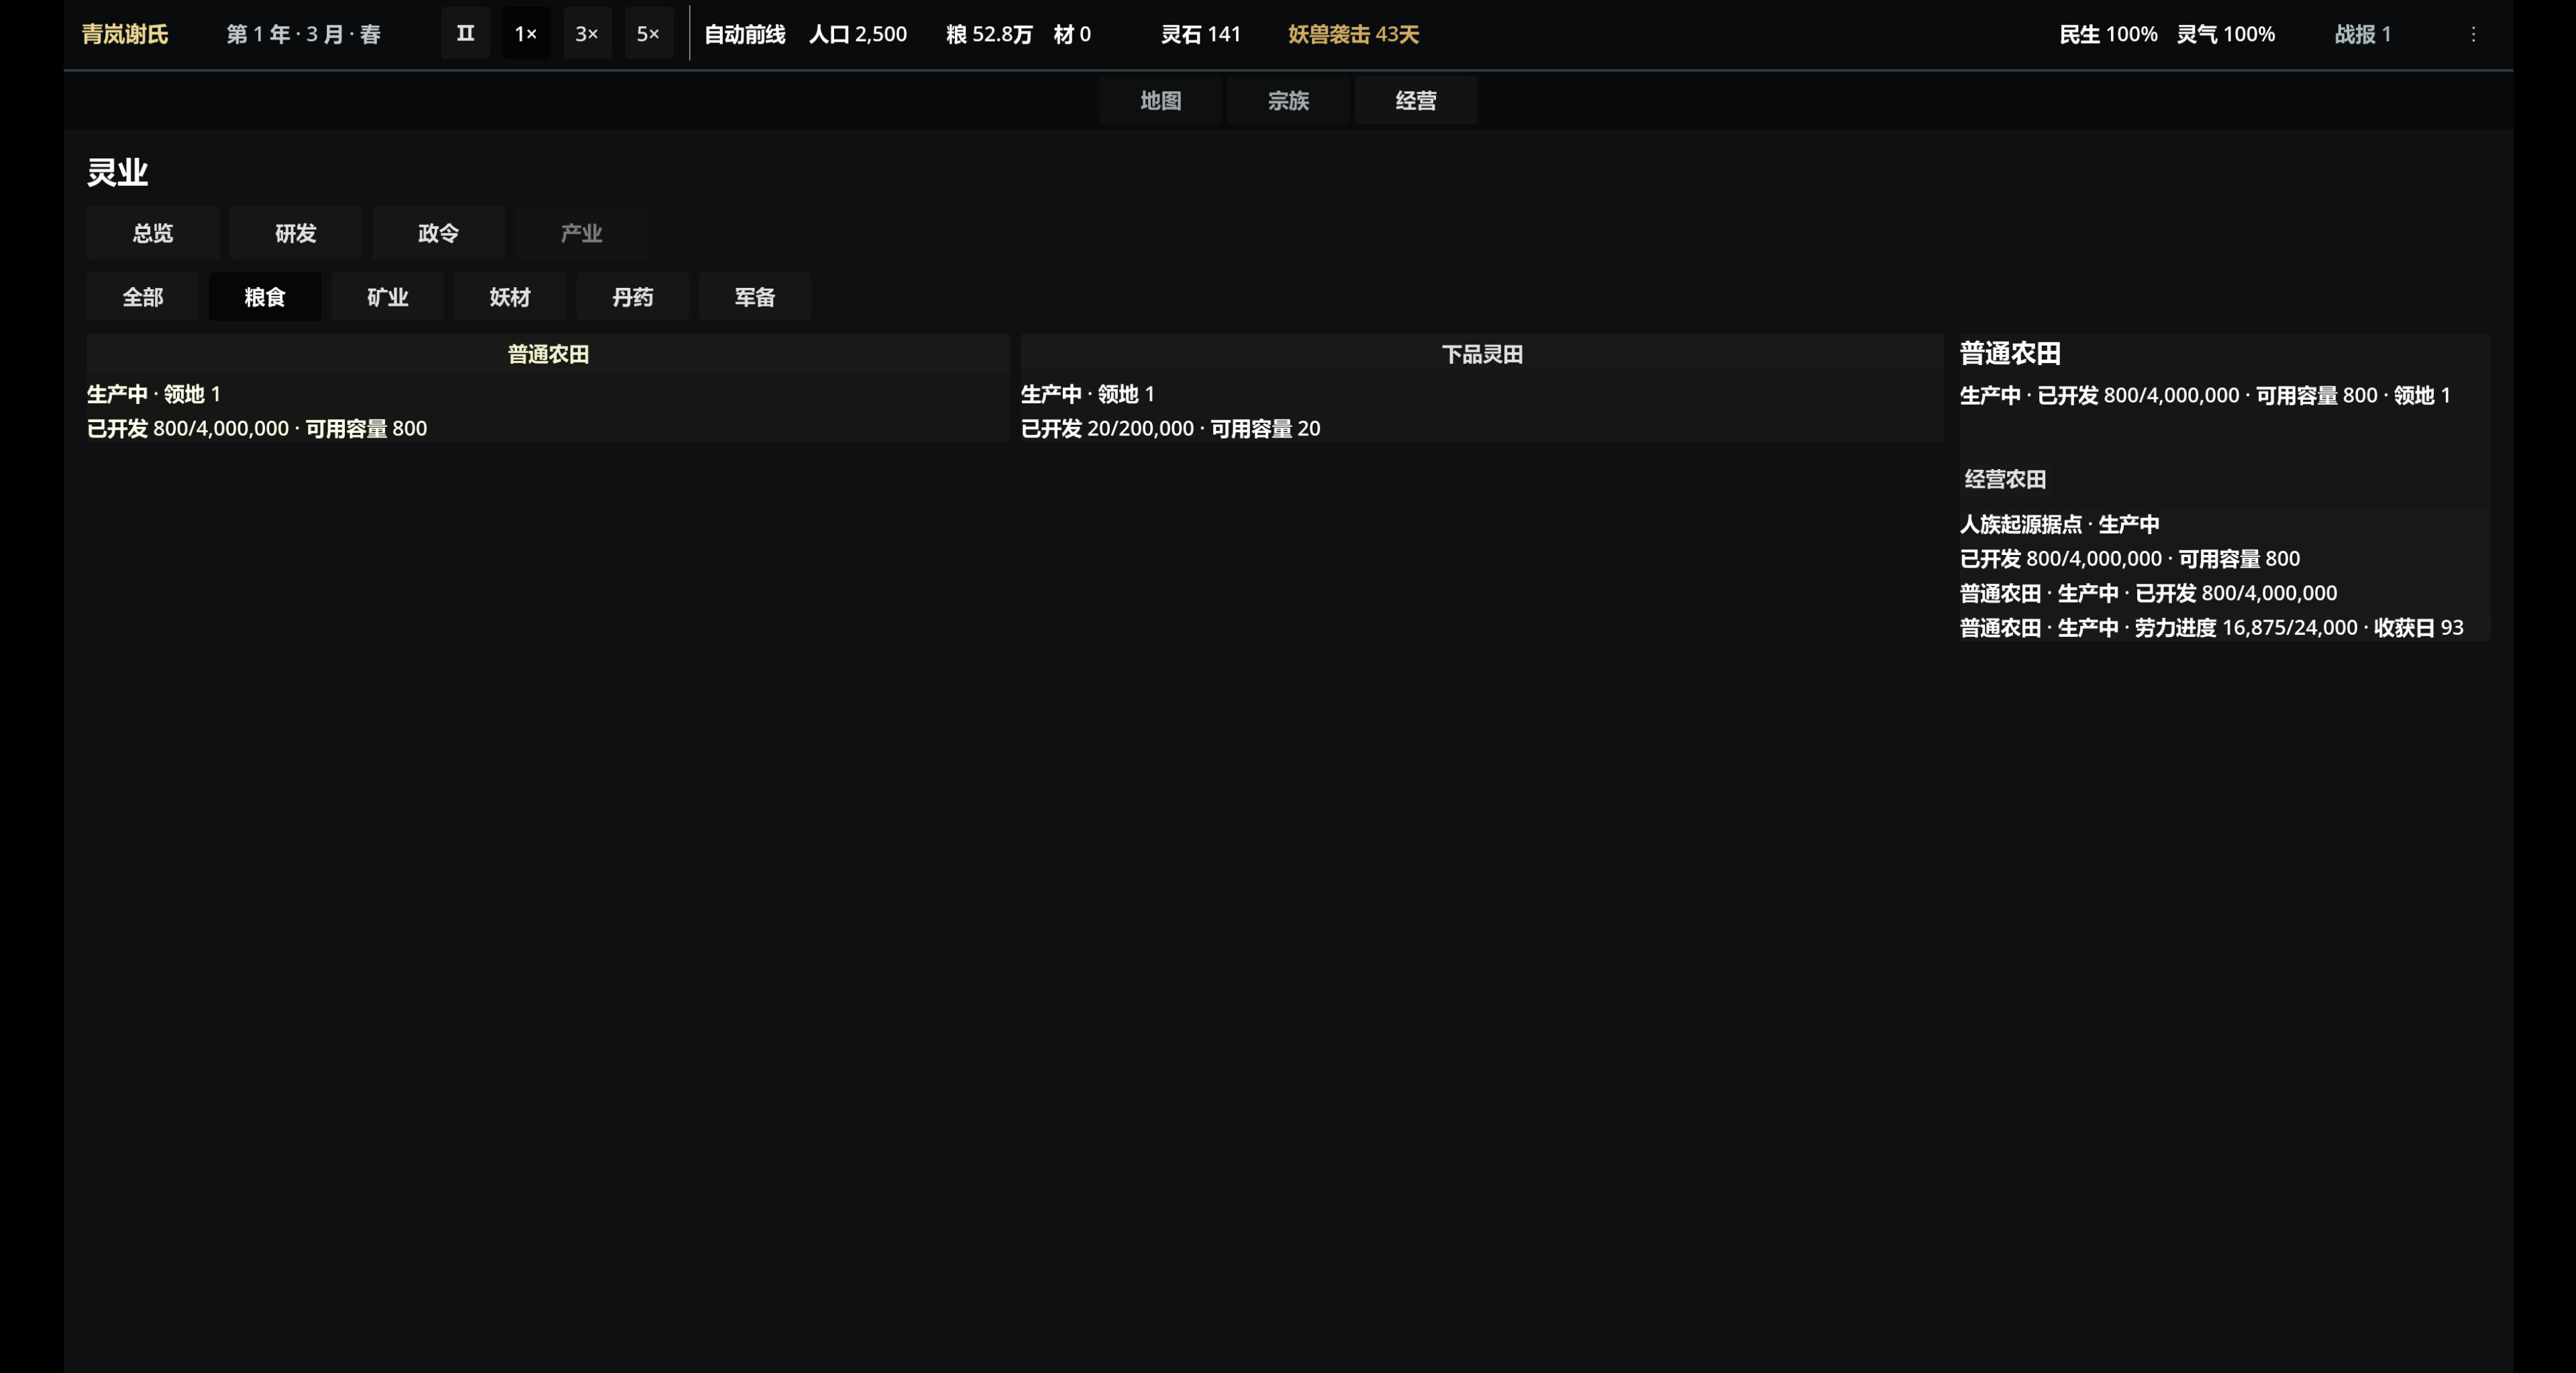Filter industries by 粮食

point(265,297)
